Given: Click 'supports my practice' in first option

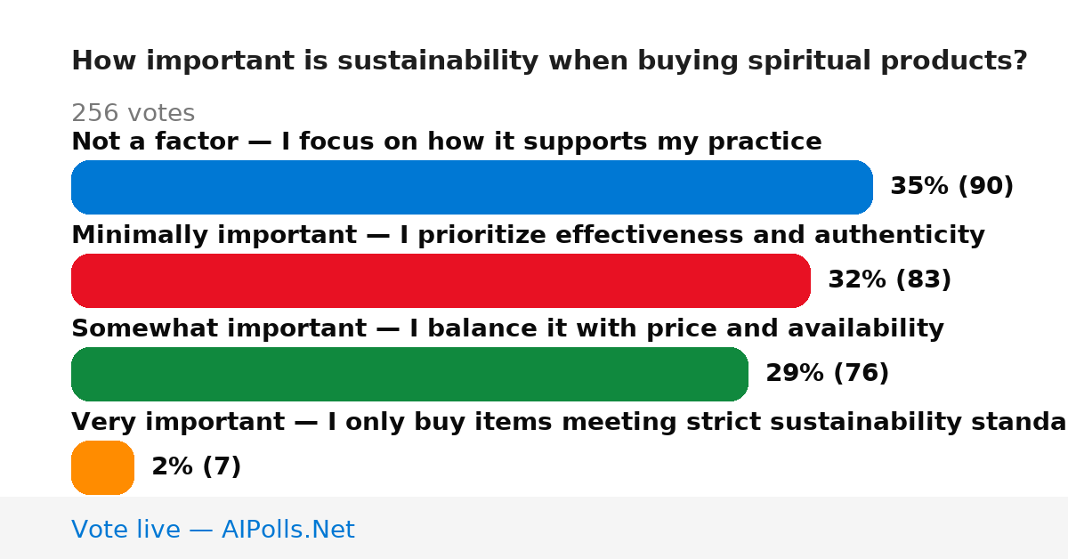Looking at the screenshot, I should pos(680,142).
